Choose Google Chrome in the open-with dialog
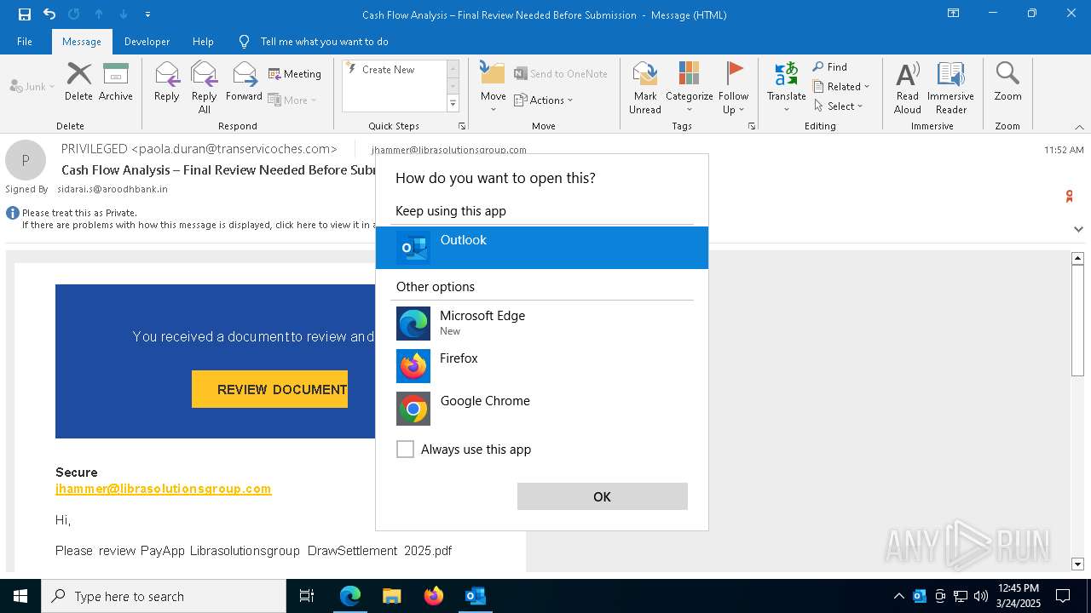Image resolution: width=1091 pixels, height=613 pixels. [542, 408]
